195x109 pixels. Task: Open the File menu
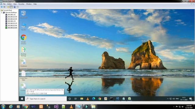click(4, 4)
